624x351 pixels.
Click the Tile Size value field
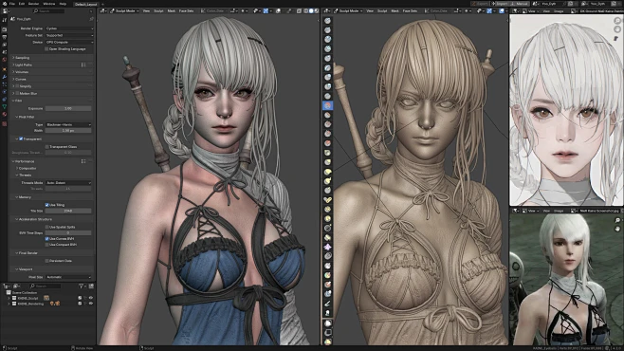[x=68, y=211]
